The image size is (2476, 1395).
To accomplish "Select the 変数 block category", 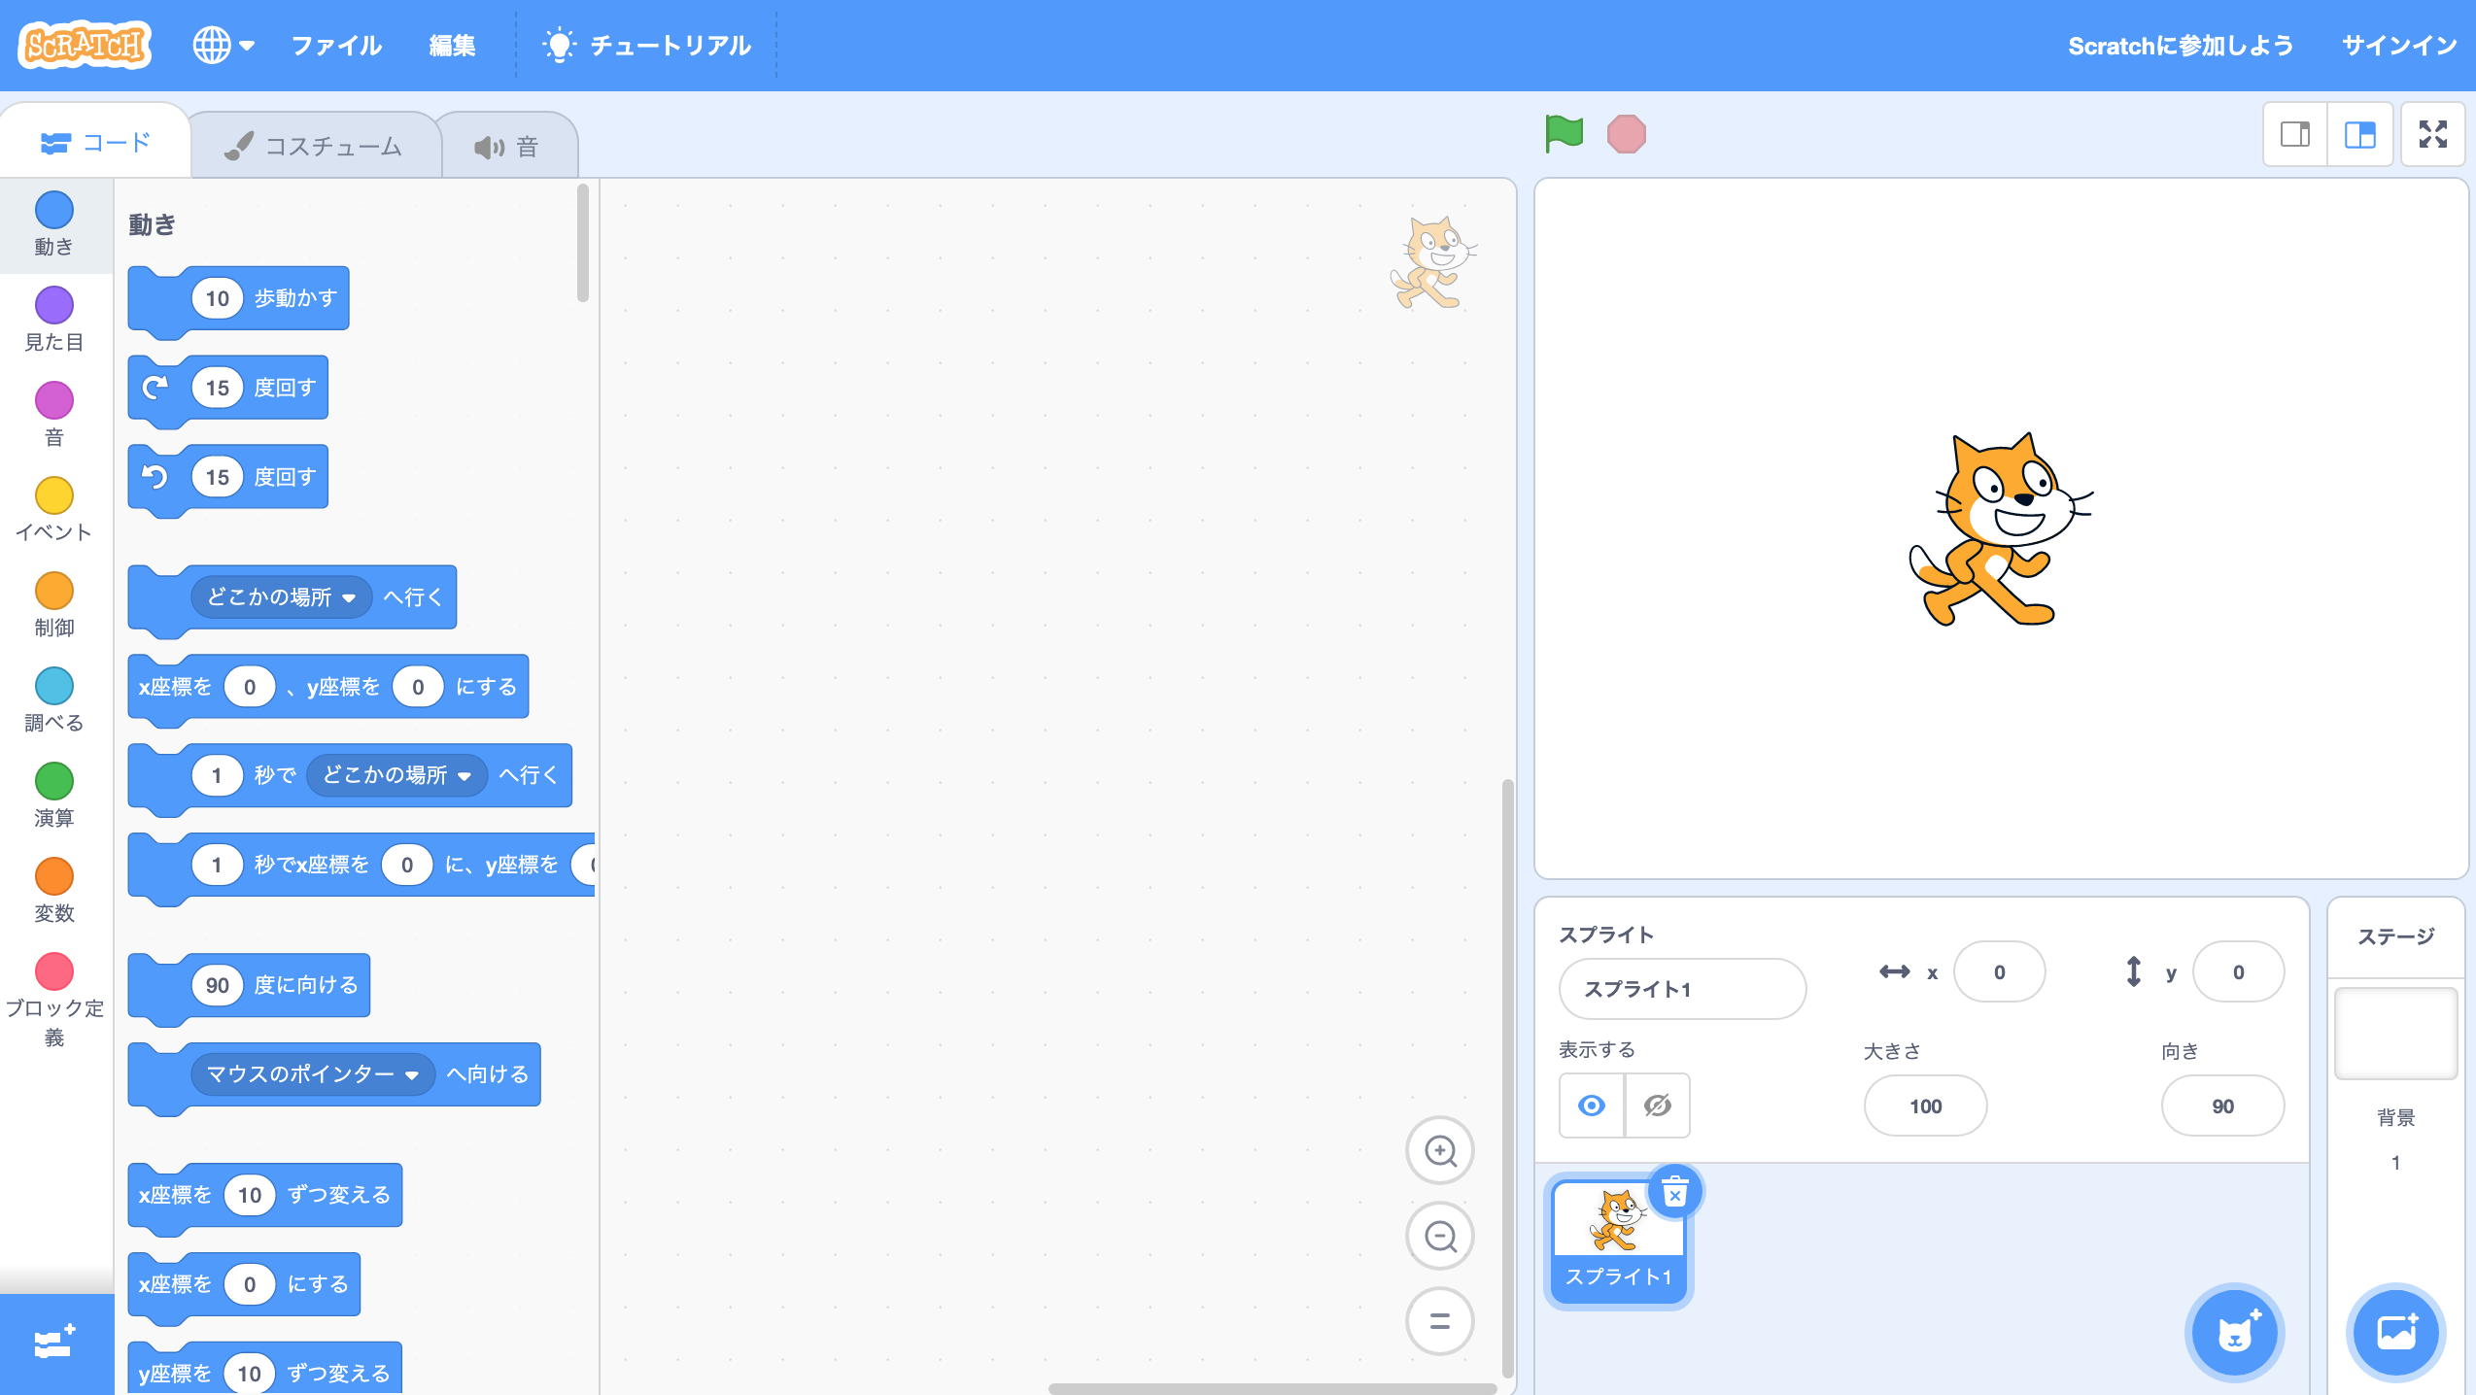I will (54, 891).
